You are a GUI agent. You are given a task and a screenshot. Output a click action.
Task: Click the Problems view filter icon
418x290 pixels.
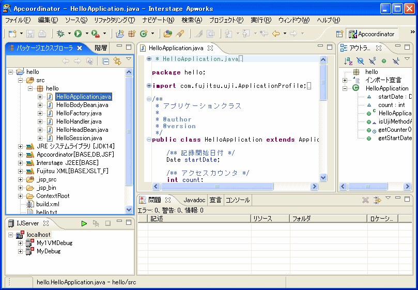[x=377, y=200]
